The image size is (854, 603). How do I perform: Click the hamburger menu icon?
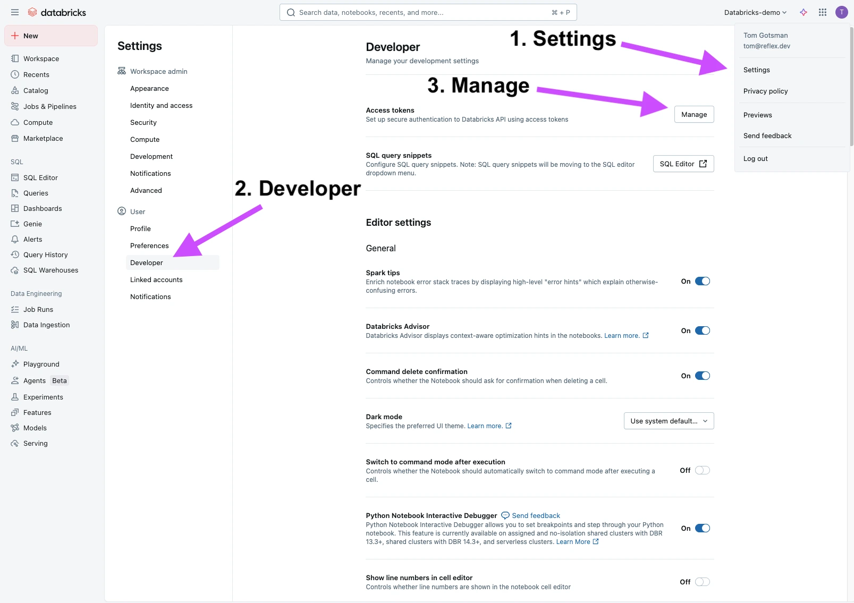pos(15,12)
